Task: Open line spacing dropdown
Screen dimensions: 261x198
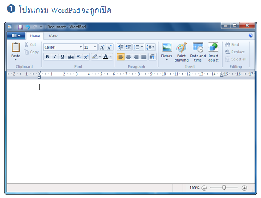Action: click(x=150, y=47)
